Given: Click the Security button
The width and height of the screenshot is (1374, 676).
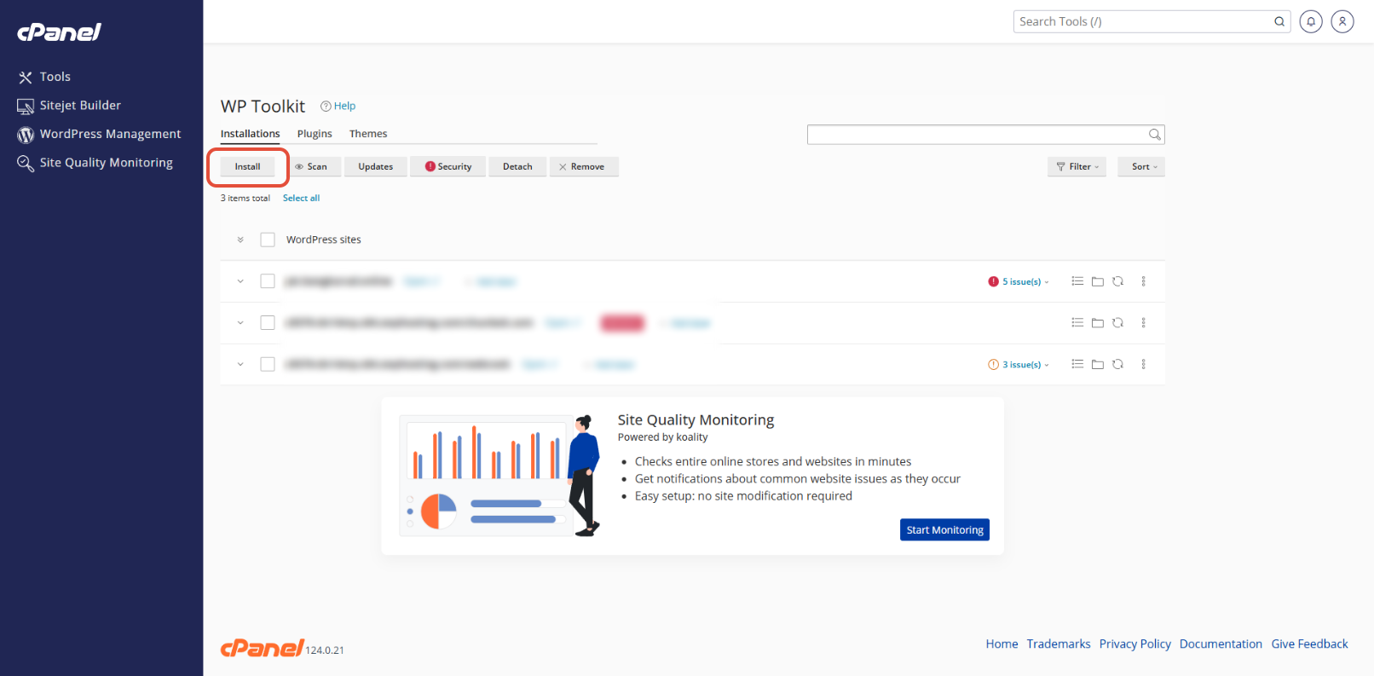Looking at the screenshot, I should coord(448,167).
